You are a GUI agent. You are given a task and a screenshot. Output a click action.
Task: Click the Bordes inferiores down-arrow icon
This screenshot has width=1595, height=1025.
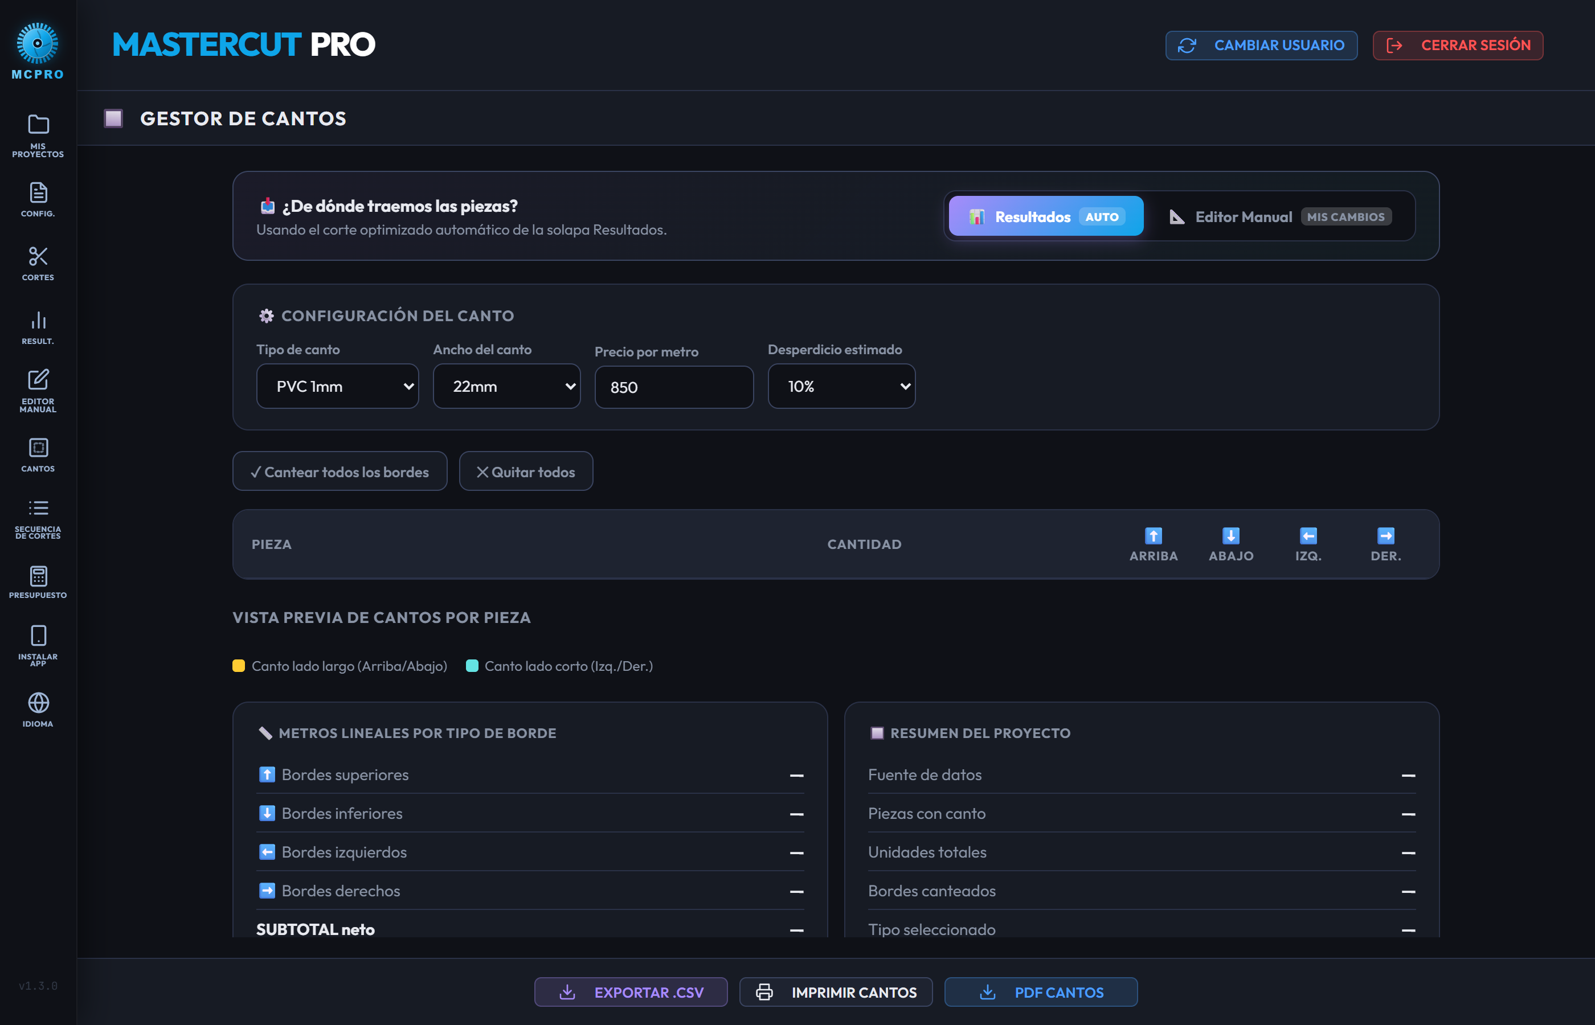point(267,813)
